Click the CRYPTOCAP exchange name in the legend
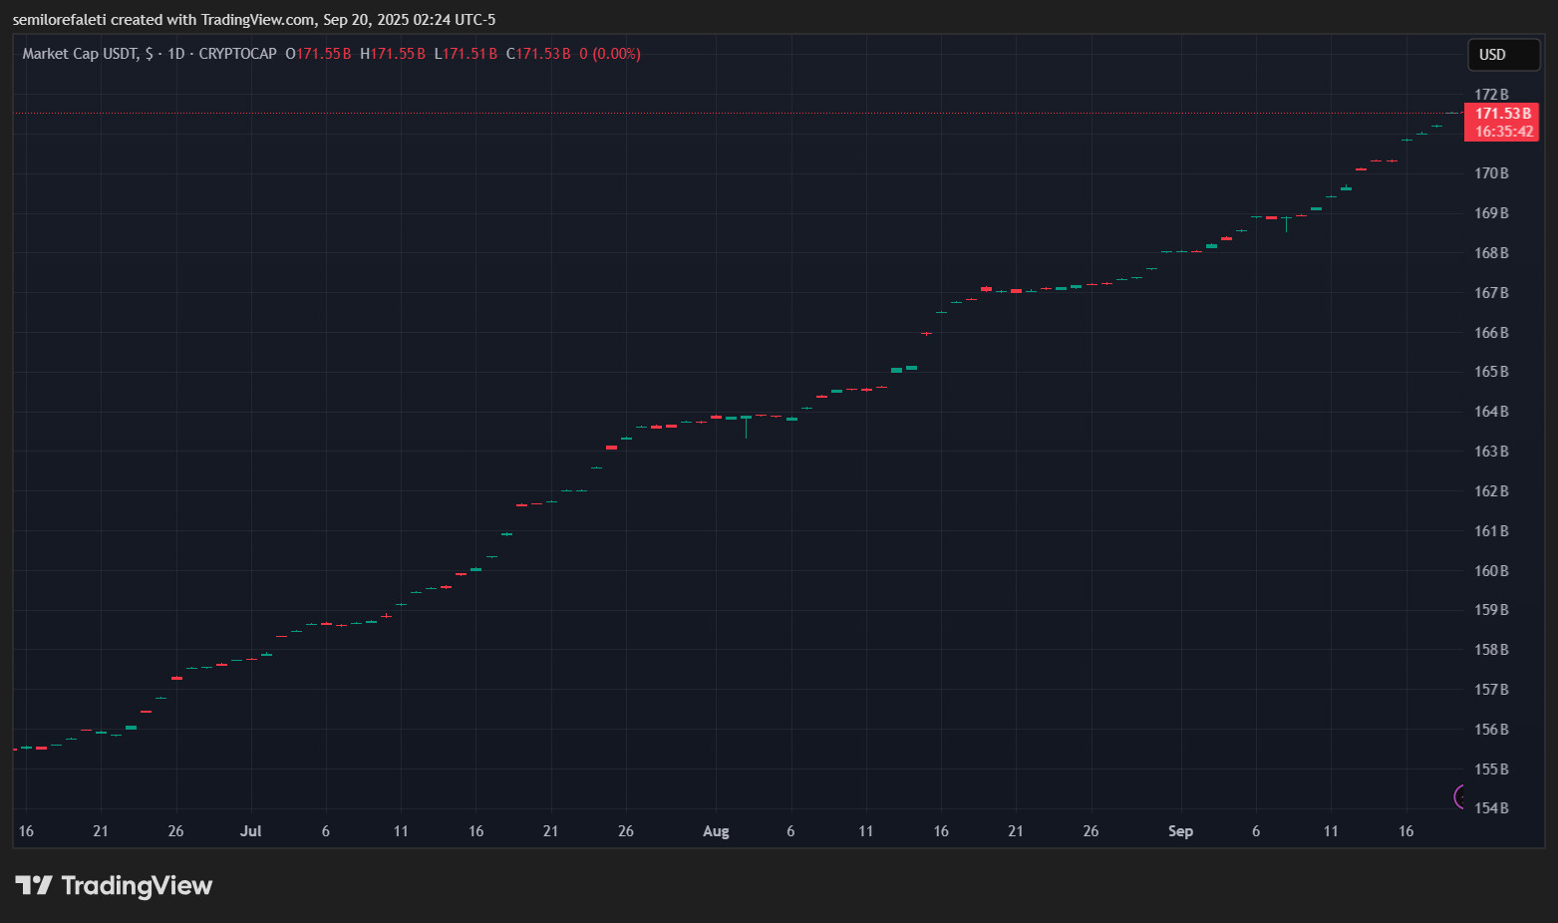Screen dimensions: 1558x923 (x=237, y=54)
